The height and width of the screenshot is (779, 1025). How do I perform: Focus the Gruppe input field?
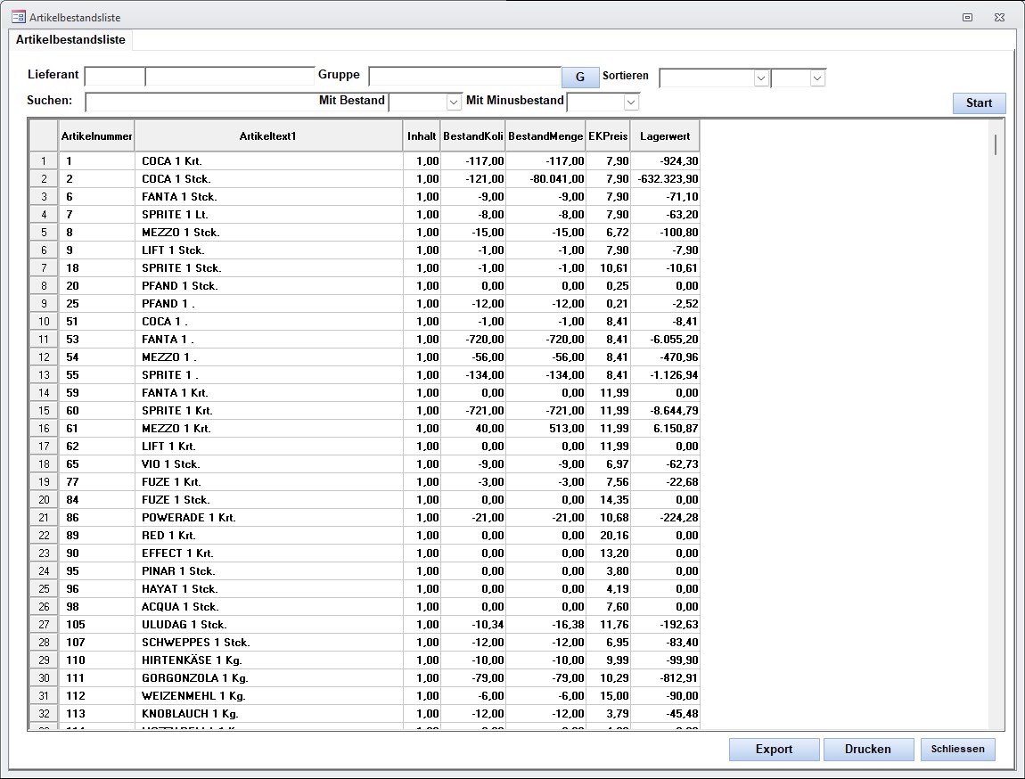click(x=463, y=77)
